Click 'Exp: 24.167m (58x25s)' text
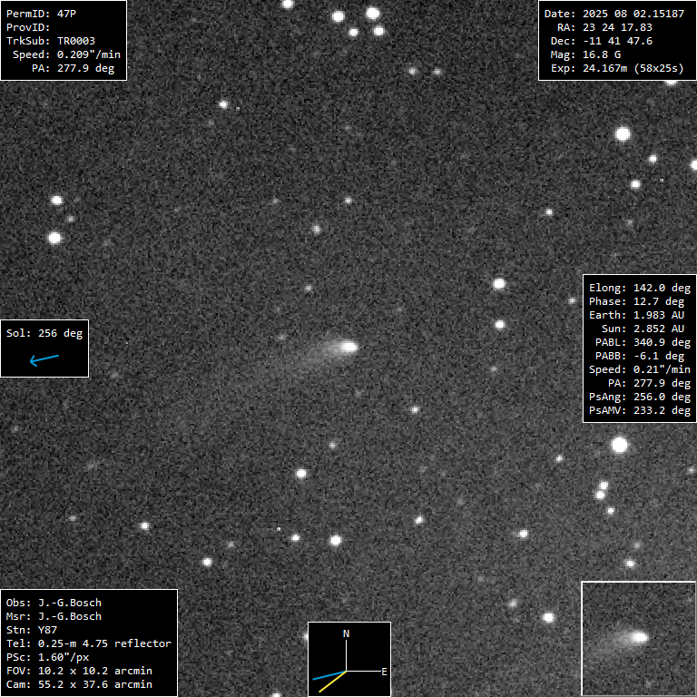 pyautogui.click(x=617, y=68)
